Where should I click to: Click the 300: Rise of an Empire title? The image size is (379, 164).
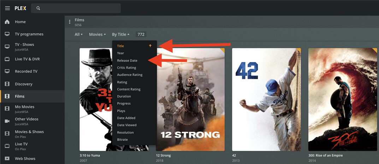point(326,155)
